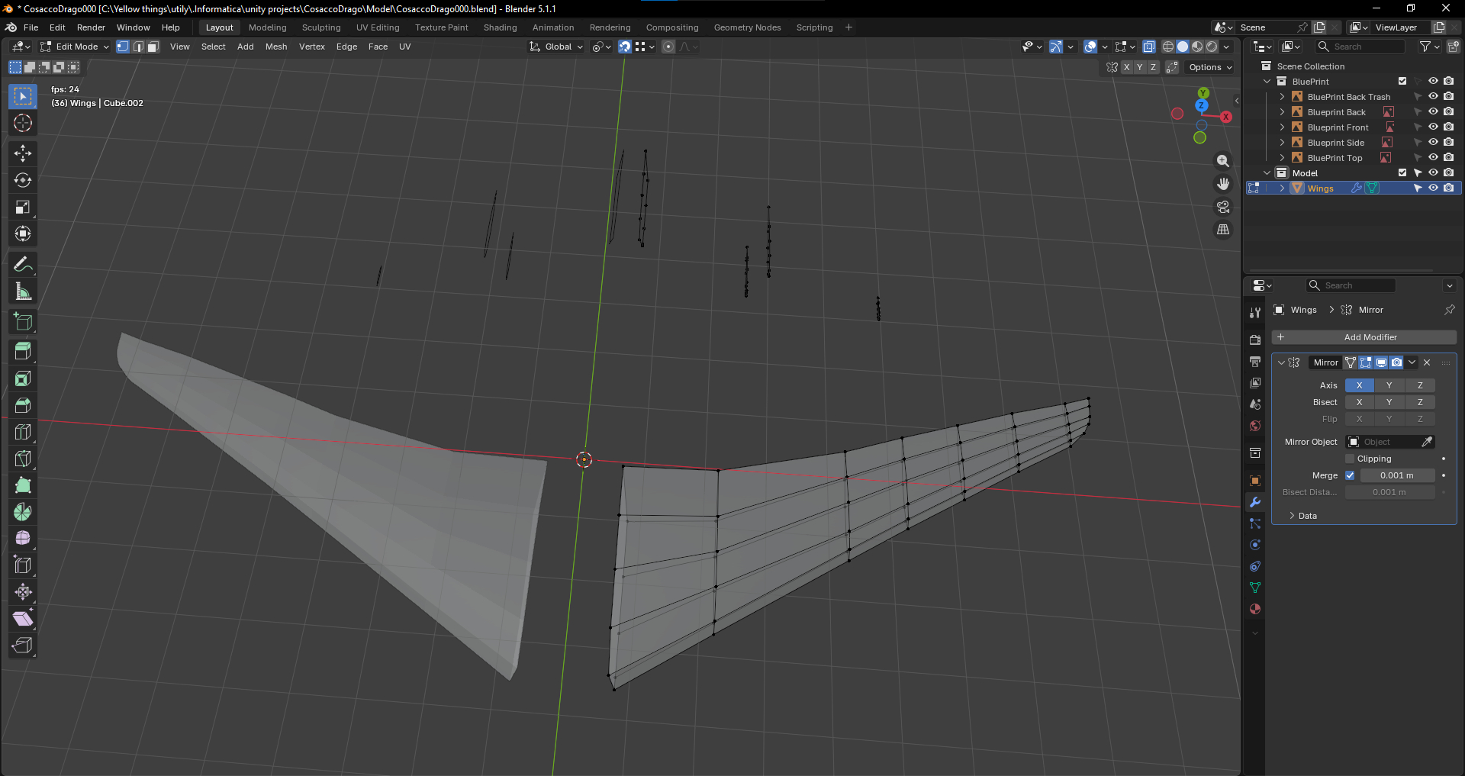
Task: Toggle Mirror Axis X button
Action: pos(1359,385)
